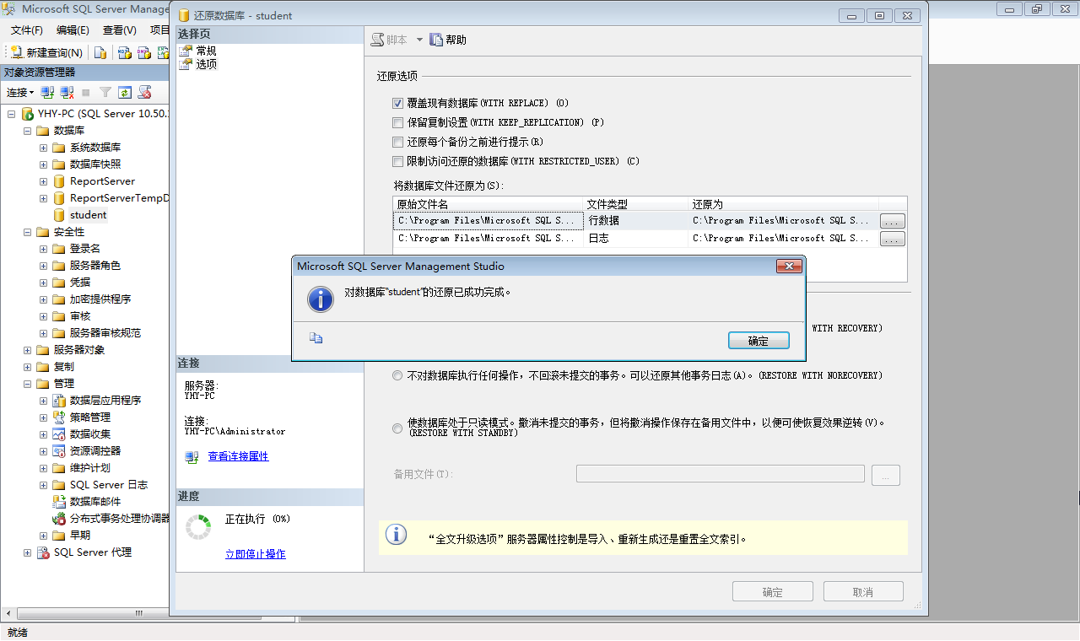Copy message using icon in message box
Image resolution: width=1080 pixels, height=641 pixels.
click(316, 338)
